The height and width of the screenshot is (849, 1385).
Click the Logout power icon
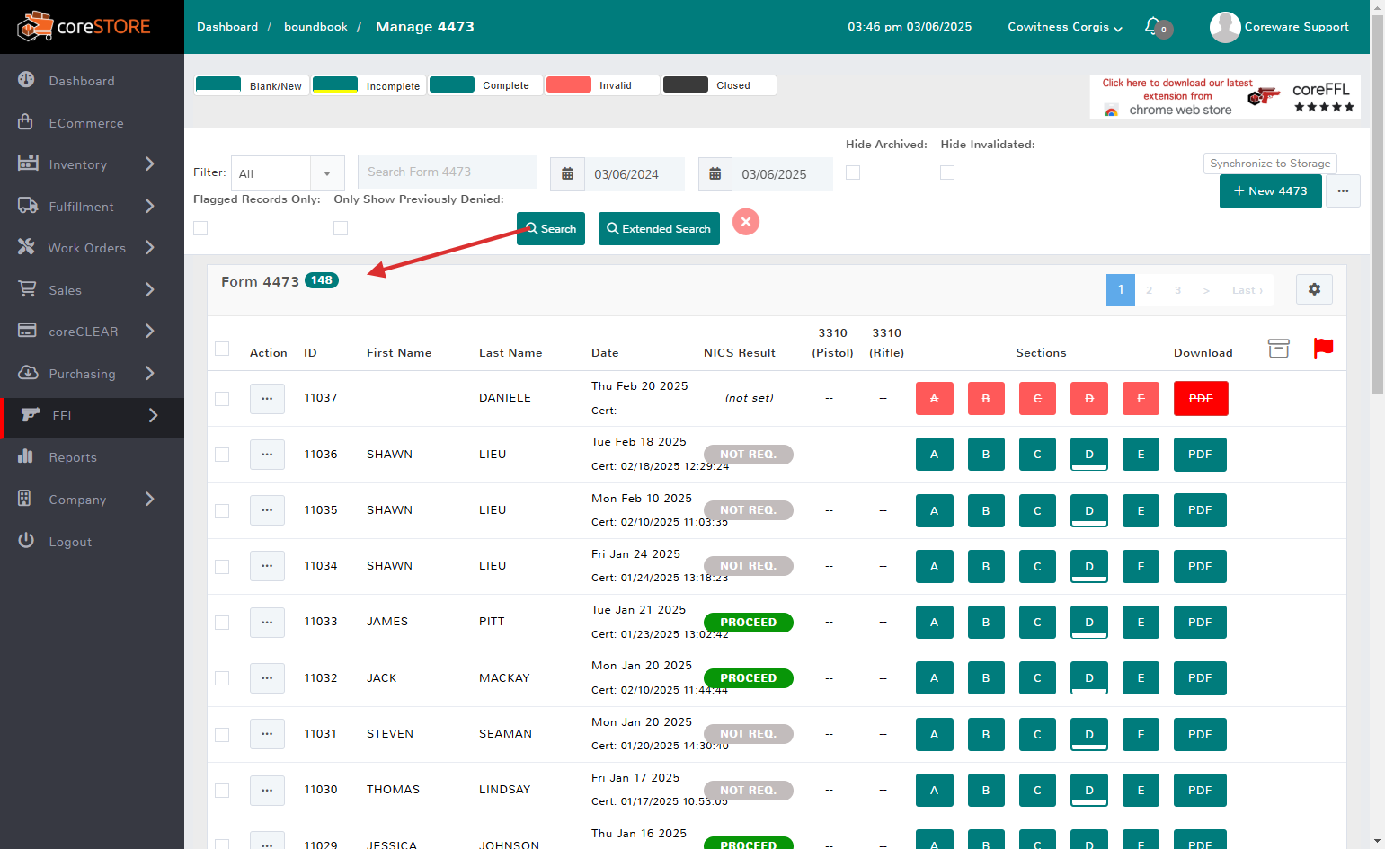point(26,541)
